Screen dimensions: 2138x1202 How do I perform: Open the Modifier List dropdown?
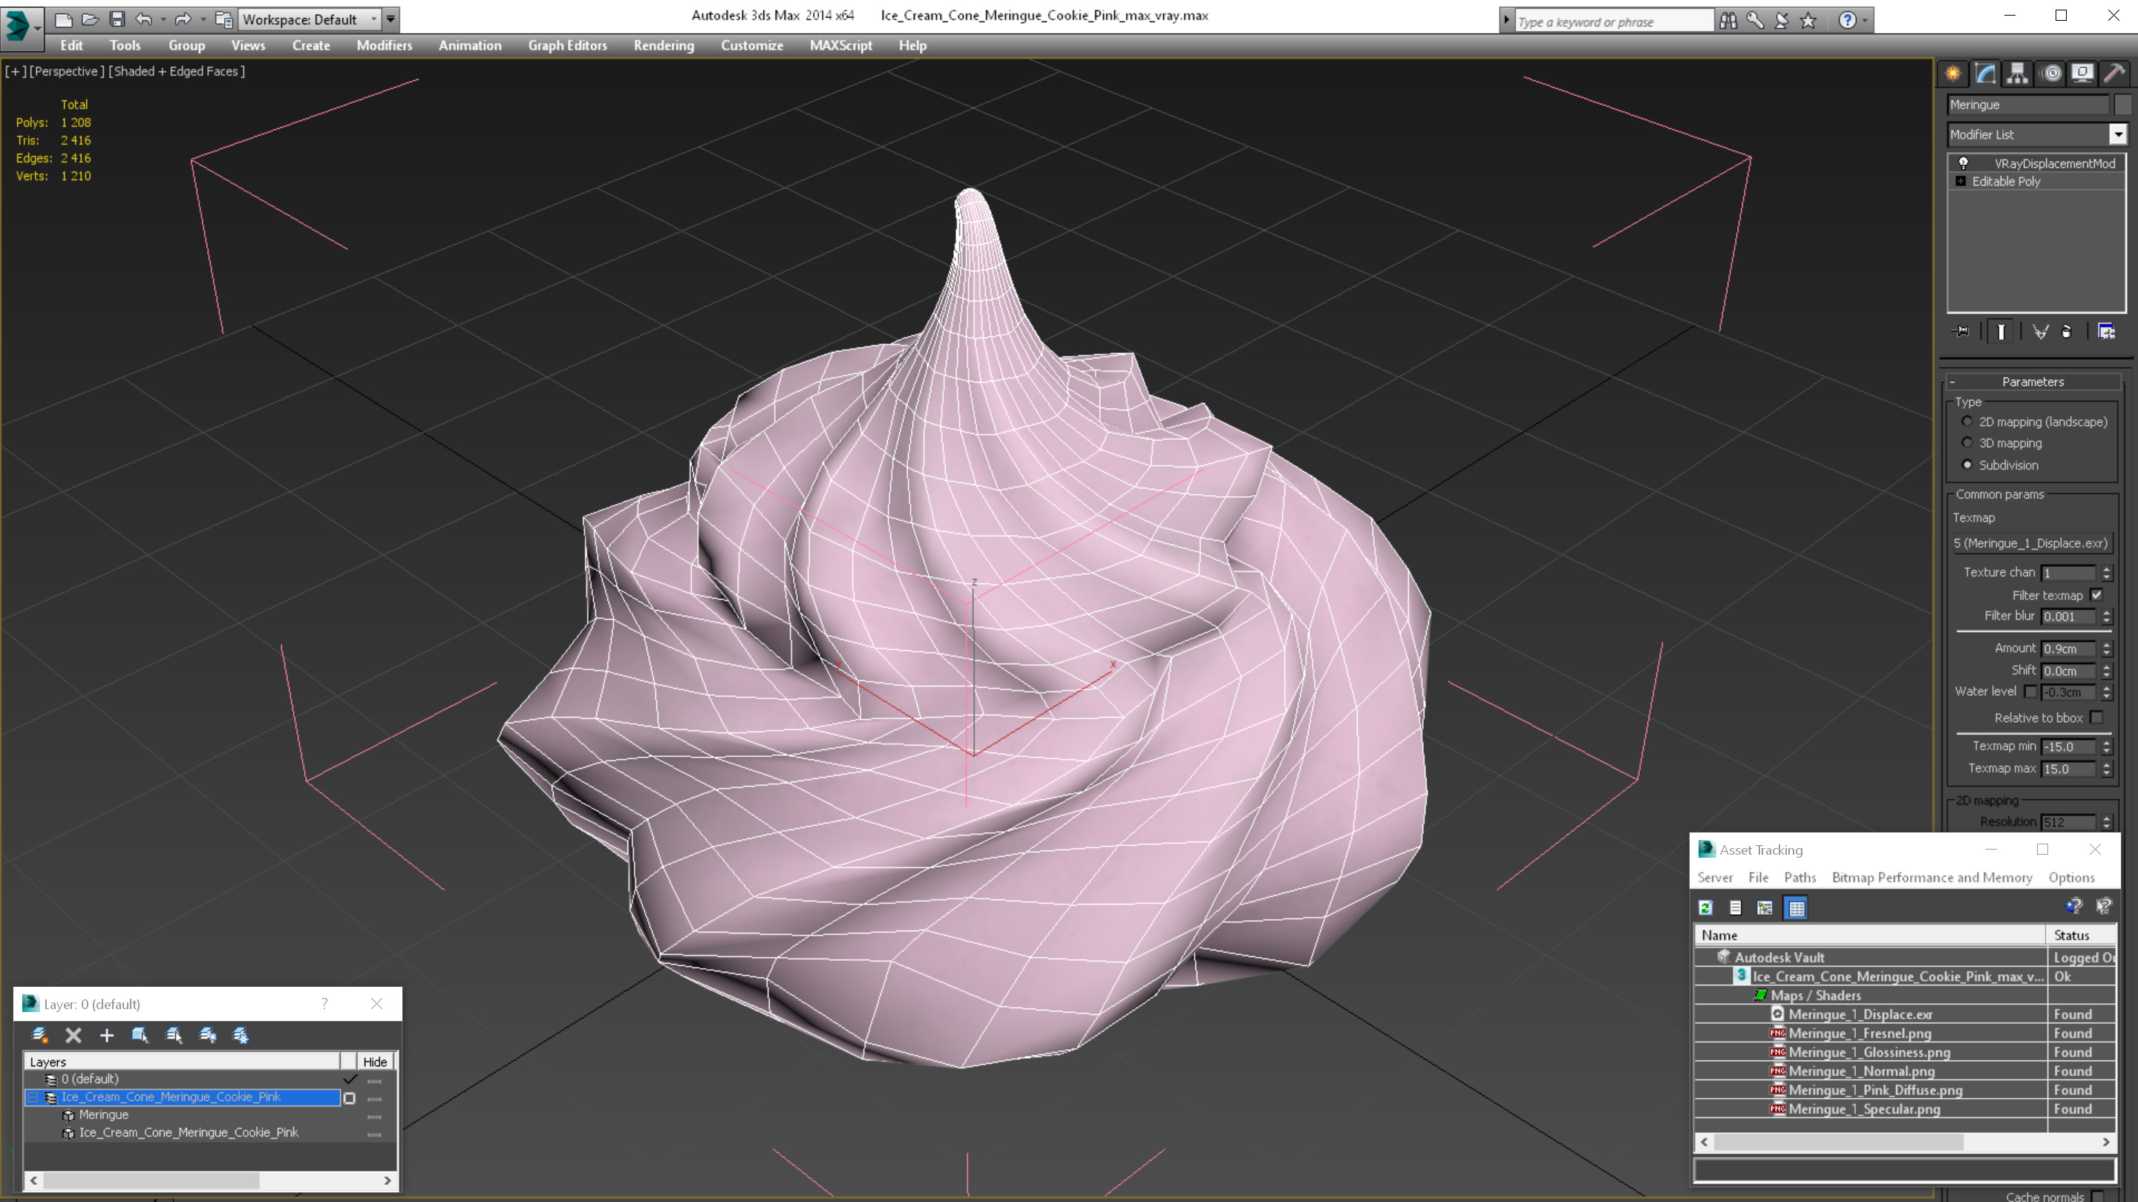[x=2118, y=134]
